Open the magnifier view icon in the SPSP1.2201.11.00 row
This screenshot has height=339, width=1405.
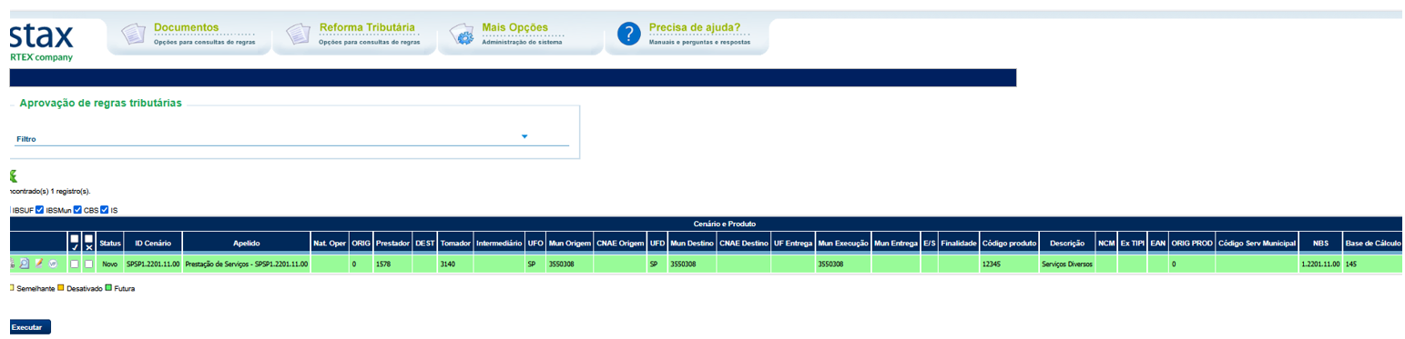[x=25, y=264]
